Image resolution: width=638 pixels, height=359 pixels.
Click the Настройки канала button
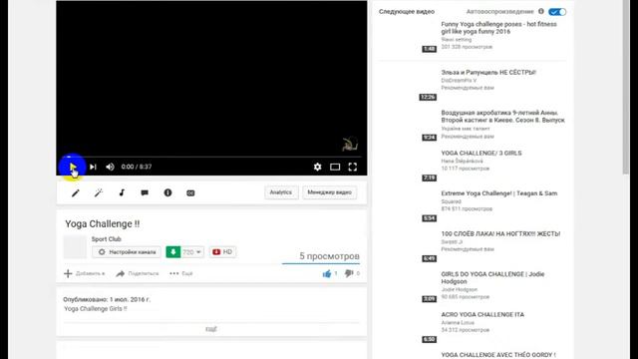[127, 252]
